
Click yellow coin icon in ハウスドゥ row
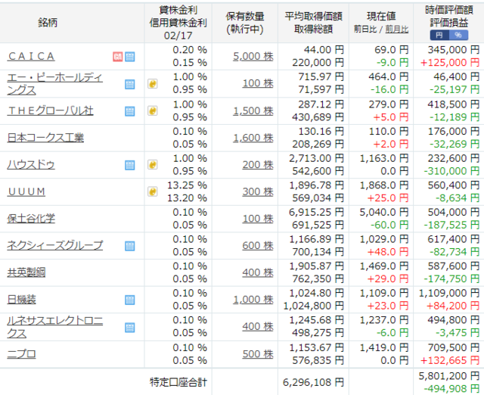coord(153,165)
